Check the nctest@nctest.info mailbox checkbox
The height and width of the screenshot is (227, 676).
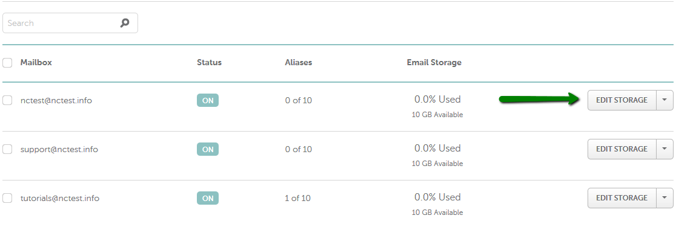7,101
